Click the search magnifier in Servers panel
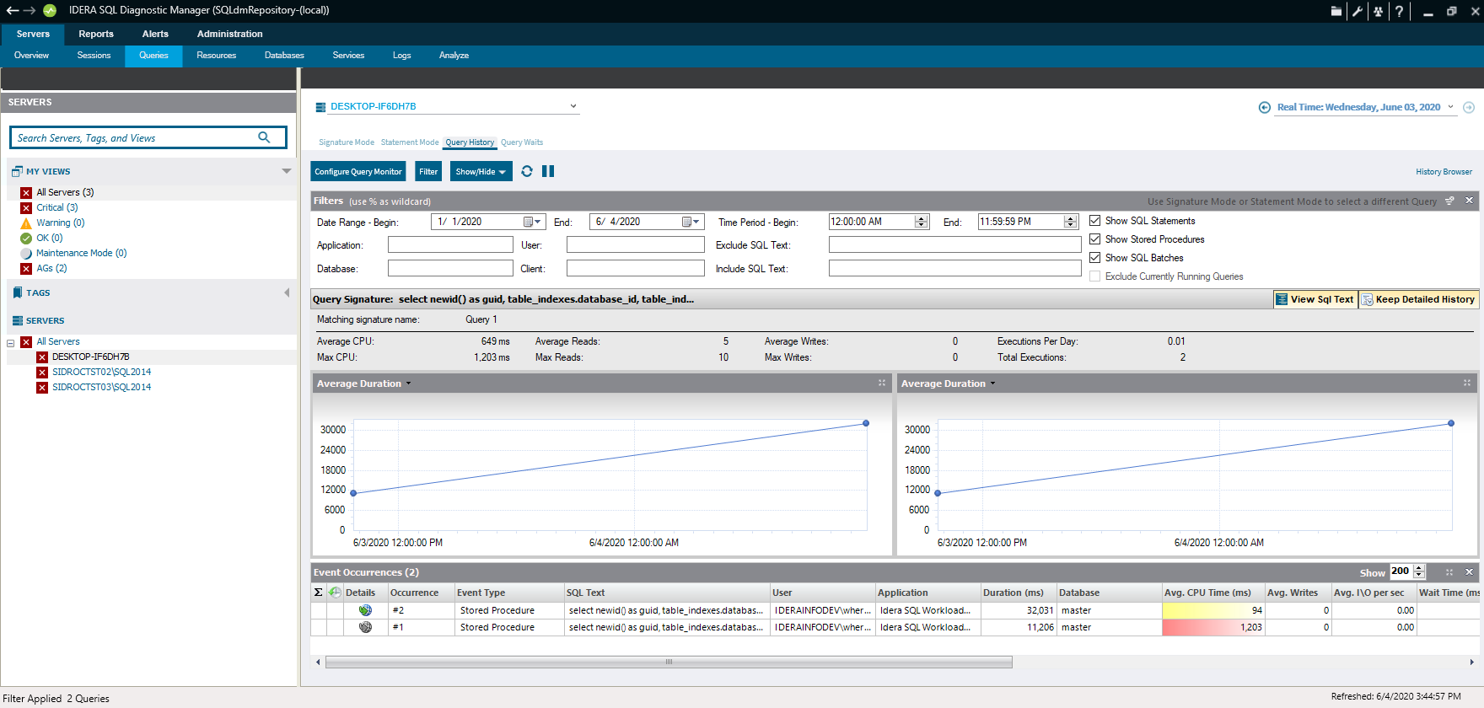 (x=264, y=137)
